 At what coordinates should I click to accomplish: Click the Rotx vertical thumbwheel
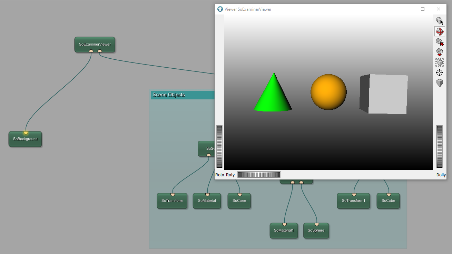219,147
